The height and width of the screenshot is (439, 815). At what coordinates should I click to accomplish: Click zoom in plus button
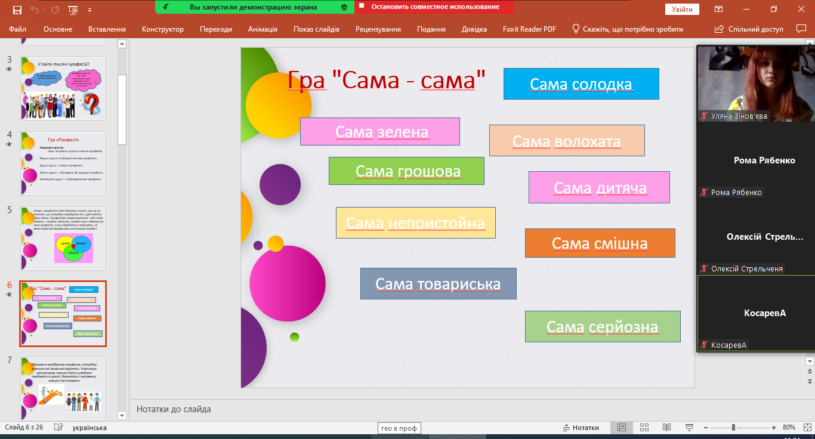click(773, 428)
